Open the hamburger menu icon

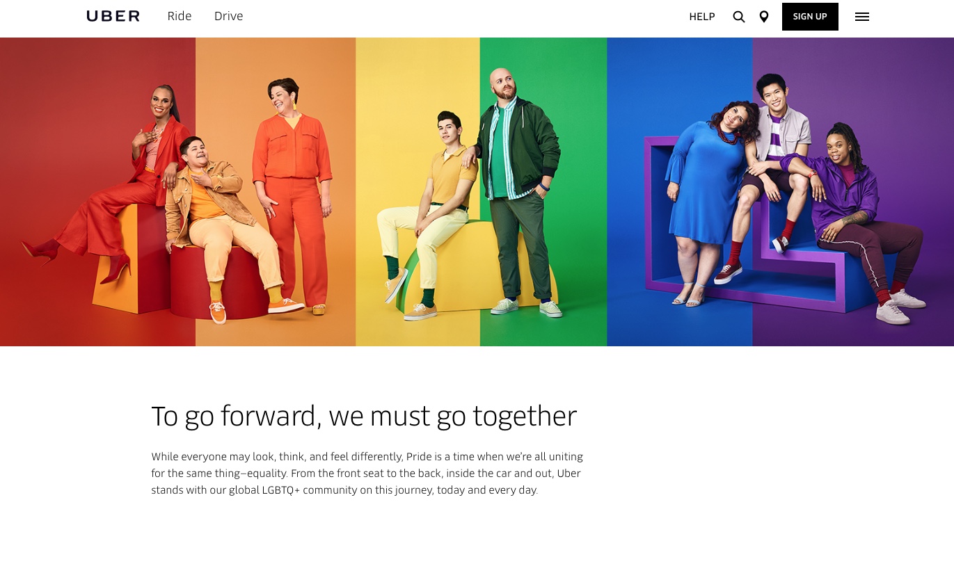[862, 17]
